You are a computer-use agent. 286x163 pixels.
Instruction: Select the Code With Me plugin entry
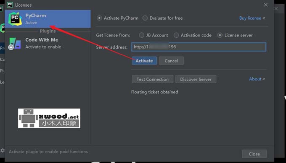point(48,43)
